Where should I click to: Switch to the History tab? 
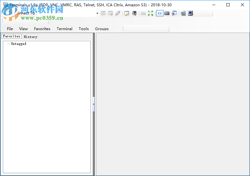pos(31,37)
